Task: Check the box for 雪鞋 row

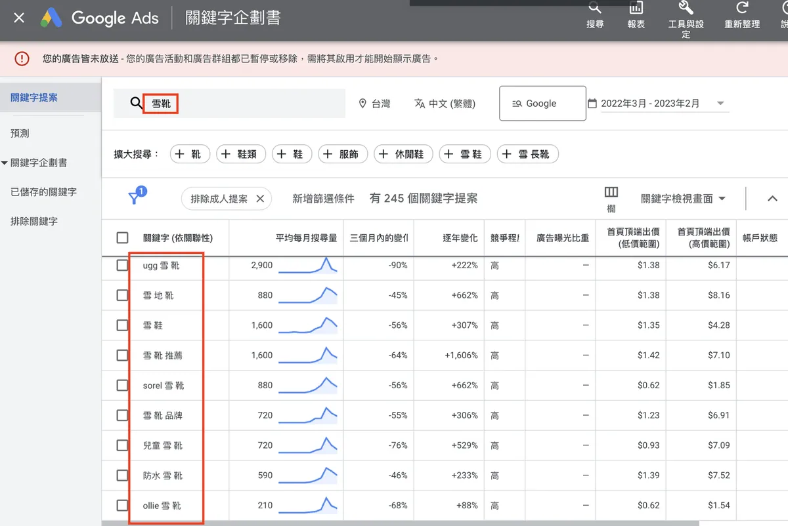Action: pos(122,325)
